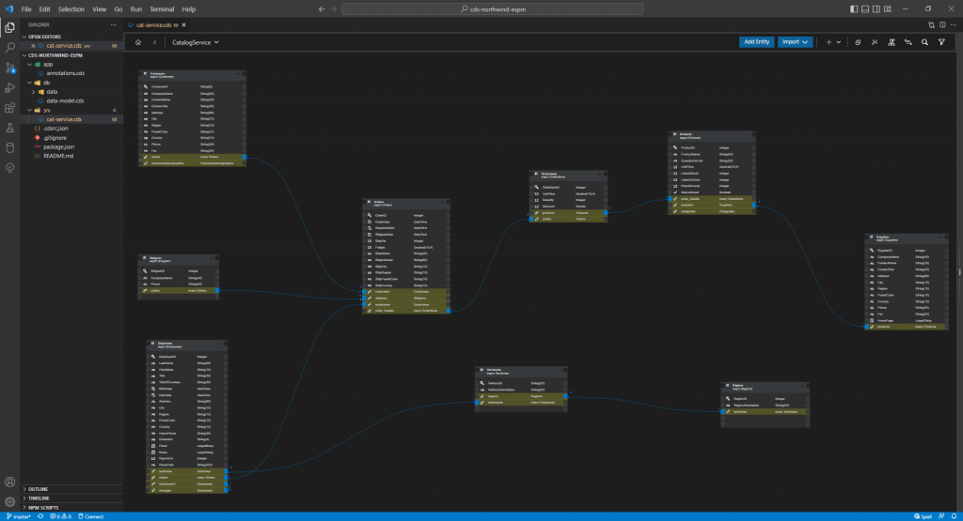Click the collapse-all arrows icon in modeler toolbar
963x521 pixels.
coord(875,42)
